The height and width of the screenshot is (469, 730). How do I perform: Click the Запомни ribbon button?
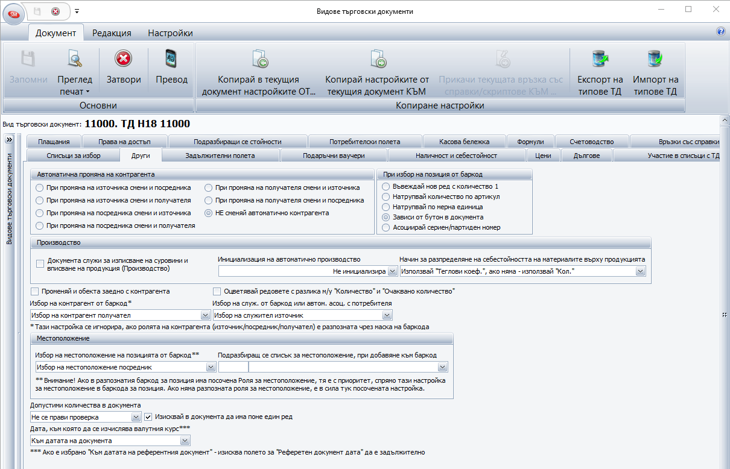(x=28, y=71)
